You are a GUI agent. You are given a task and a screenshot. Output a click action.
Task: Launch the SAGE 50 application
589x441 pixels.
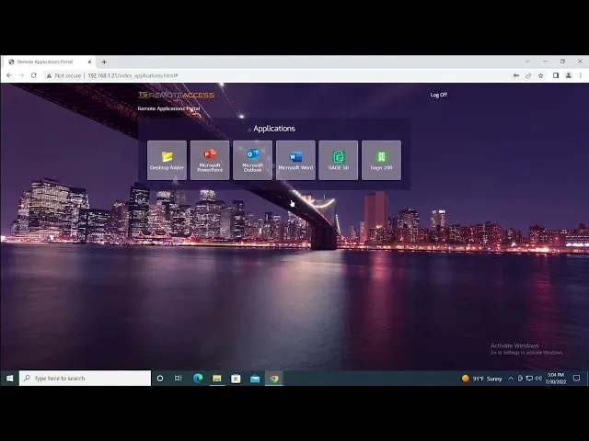[x=338, y=160]
